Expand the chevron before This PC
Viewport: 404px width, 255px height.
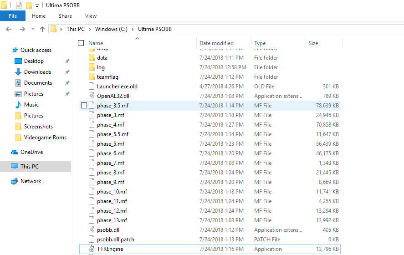(61, 29)
